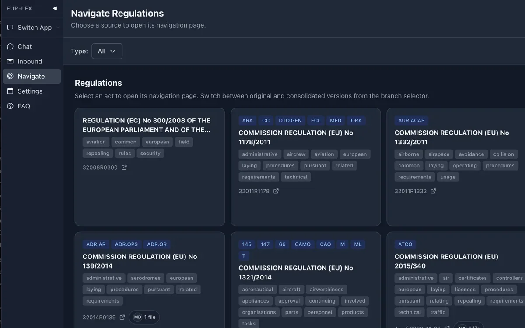Click the CAMO tag
Screen dimensions: 525x328
[x=303, y=244]
